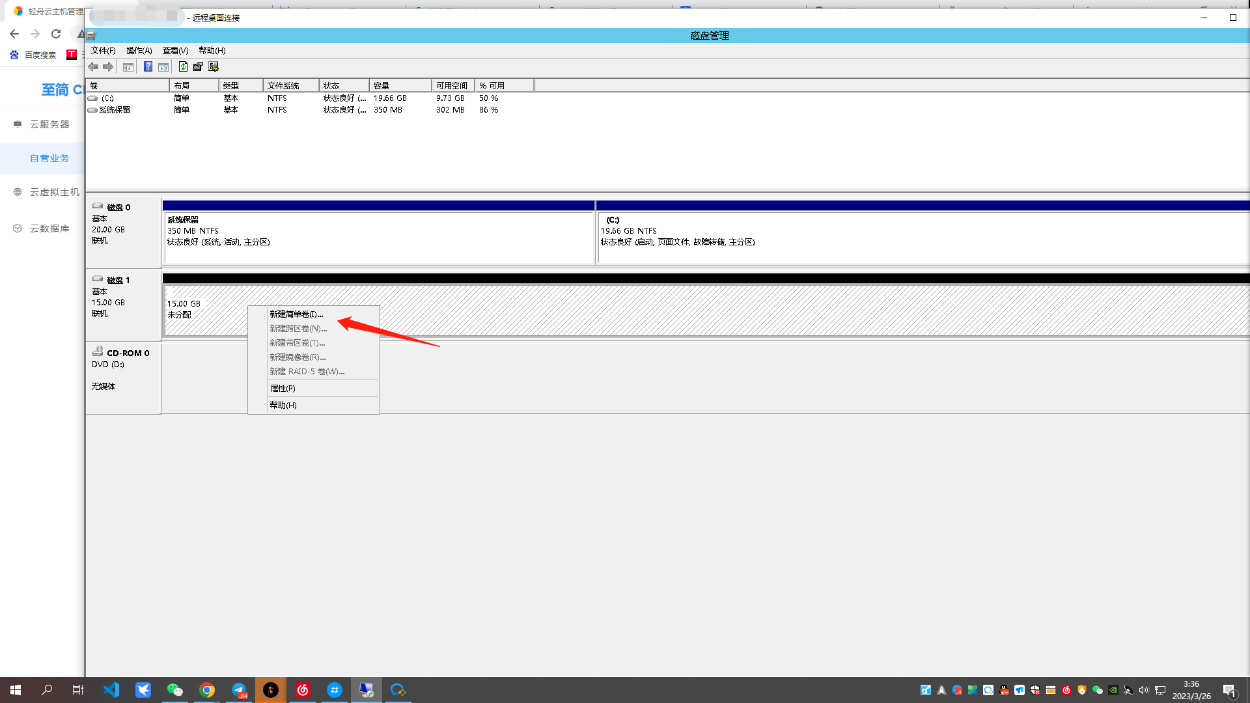Click the disk properties toolbar icon
1250x703 pixels.
[x=198, y=67]
